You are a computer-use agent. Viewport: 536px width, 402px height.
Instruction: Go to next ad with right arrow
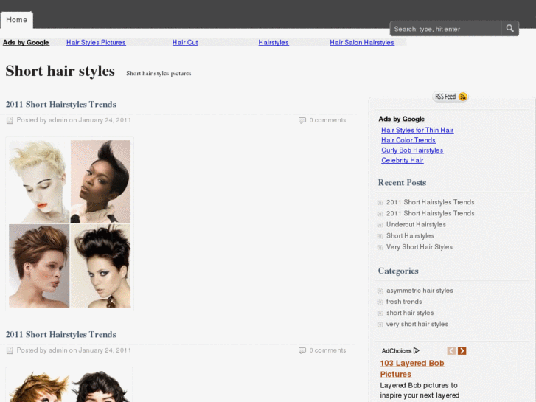[462, 350]
